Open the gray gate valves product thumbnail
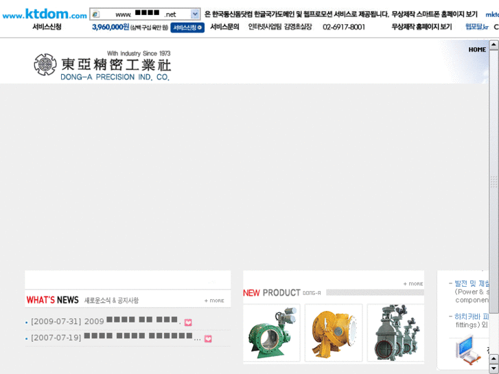 (x=395, y=333)
